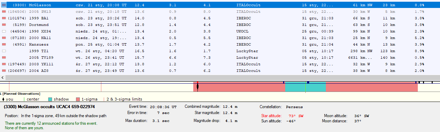
Task: Click the red flag icon beside 1999 BA1
Action: click(x=4, y=18)
